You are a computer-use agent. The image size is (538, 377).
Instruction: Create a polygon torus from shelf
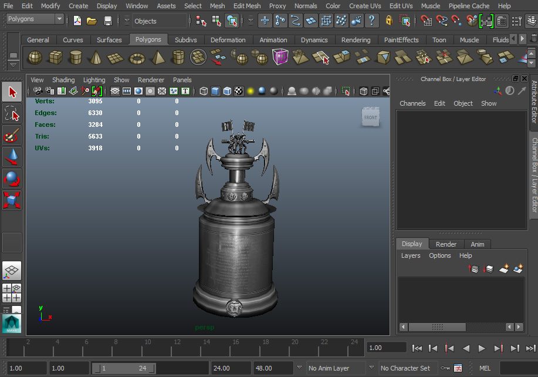[137, 58]
